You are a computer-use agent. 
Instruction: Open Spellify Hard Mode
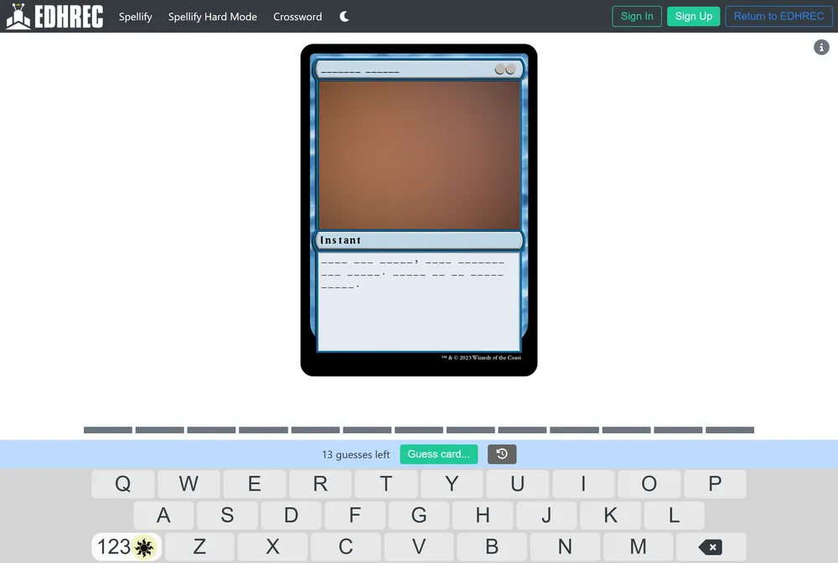click(x=212, y=17)
